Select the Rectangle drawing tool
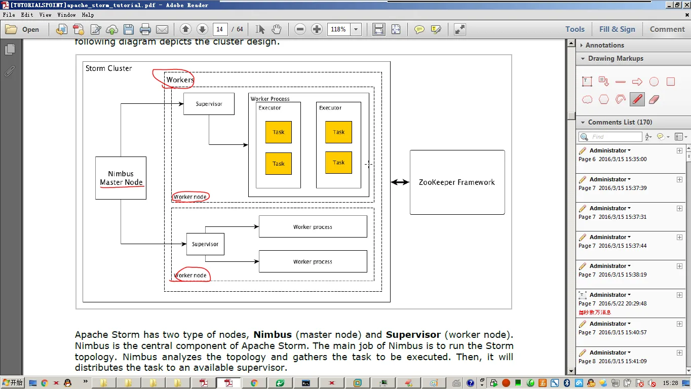 tap(671, 82)
